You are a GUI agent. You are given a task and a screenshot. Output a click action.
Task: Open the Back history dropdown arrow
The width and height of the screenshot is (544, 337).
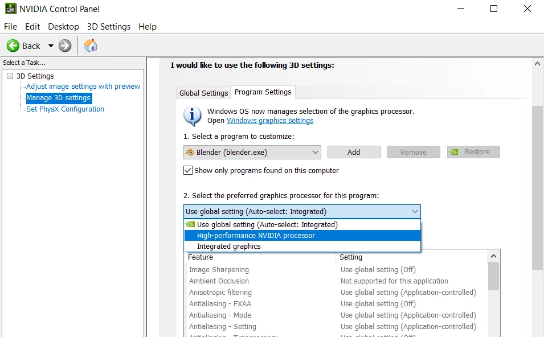click(51, 46)
